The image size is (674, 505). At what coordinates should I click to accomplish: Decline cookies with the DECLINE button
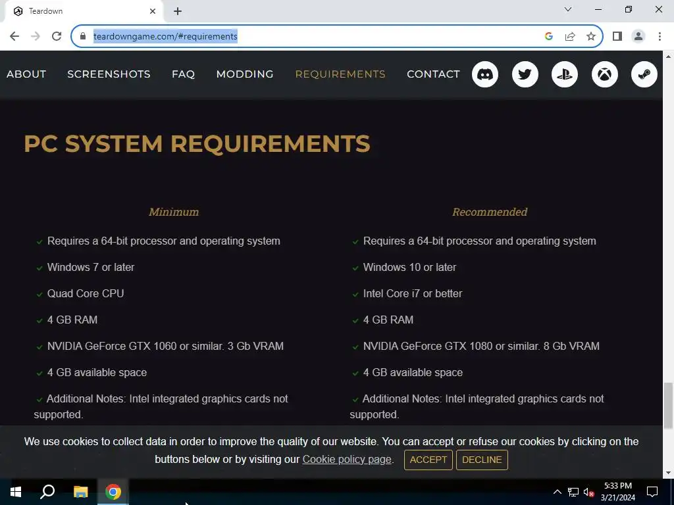[482, 460]
